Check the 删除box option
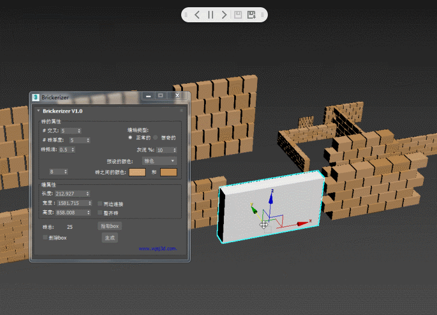Image resolution: width=437 pixels, height=315 pixels. [45, 237]
